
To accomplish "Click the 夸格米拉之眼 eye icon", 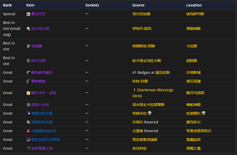I will 28,114.
